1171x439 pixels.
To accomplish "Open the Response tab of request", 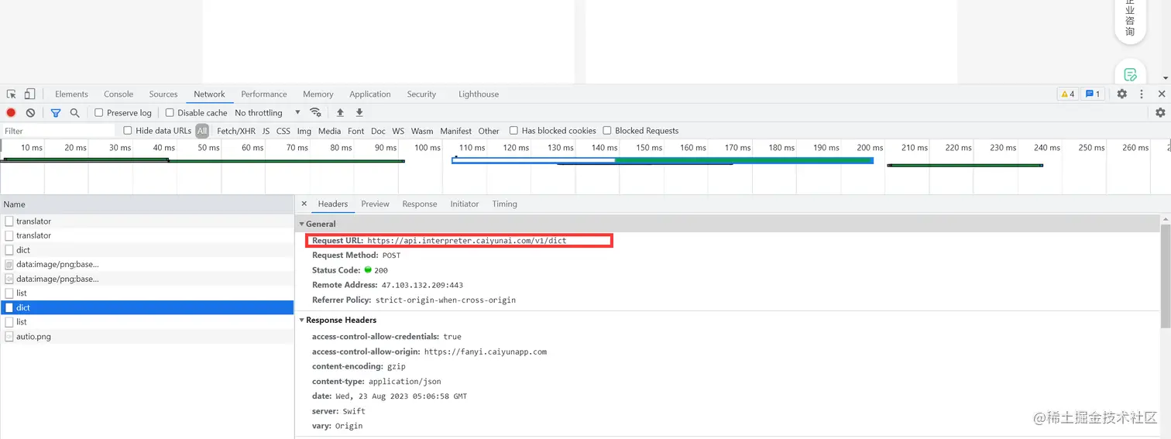I will tap(420, 204).
